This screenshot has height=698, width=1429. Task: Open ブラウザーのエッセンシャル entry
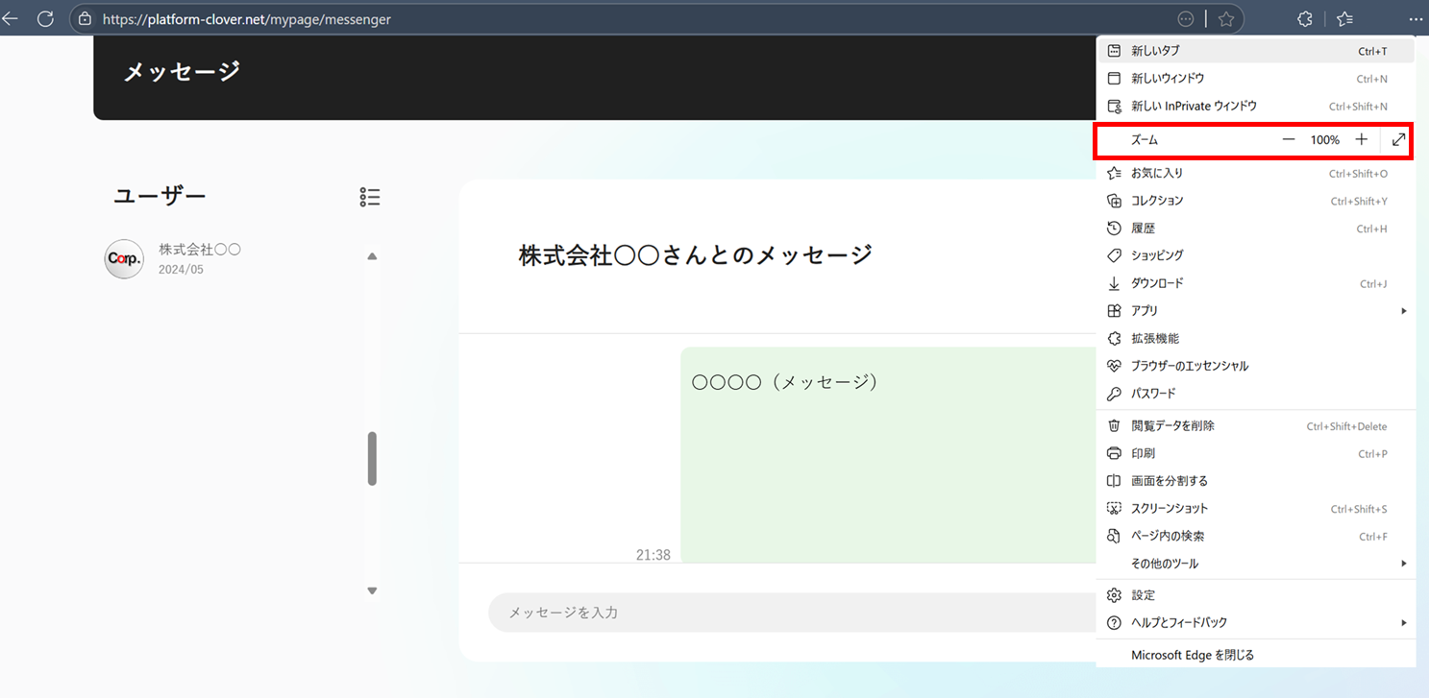tap(1255, 367)
